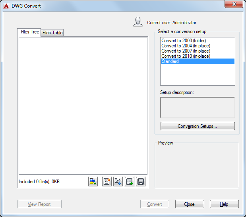Click the empty files tree list area
Screen dimensions: 246x217
(83, 106)
